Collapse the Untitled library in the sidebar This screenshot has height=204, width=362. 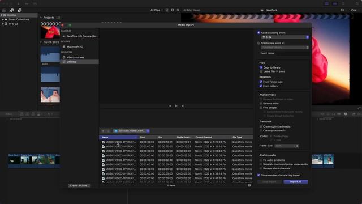[2, 15]
